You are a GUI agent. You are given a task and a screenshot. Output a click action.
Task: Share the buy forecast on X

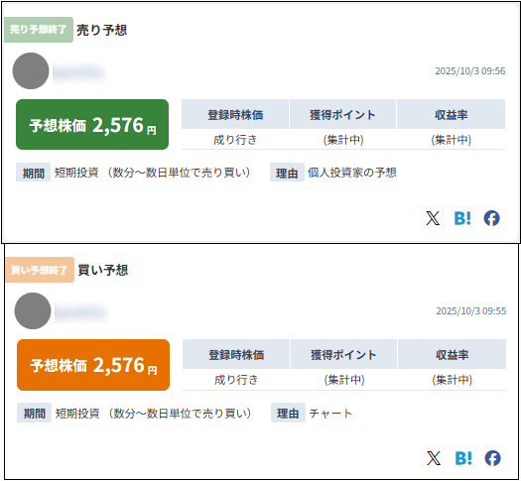[x=434, y=458]
